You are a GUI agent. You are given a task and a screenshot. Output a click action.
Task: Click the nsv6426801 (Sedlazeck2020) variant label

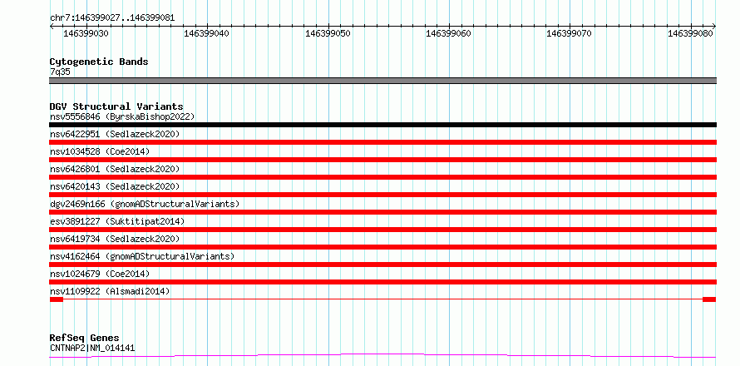(115, 169)
